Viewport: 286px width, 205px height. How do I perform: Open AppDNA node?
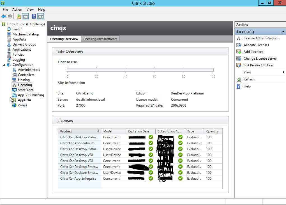click(24, 100)
